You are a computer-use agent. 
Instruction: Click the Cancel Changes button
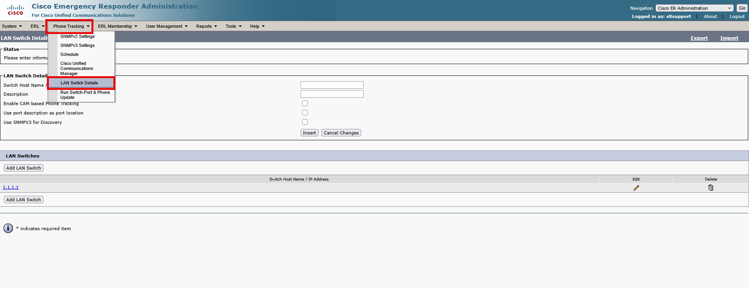(341, 133)
